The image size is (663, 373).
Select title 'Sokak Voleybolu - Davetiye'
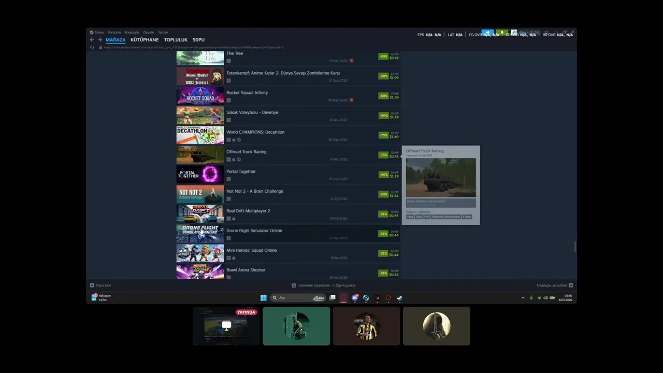pyautogui.click(x=252, y=112)
